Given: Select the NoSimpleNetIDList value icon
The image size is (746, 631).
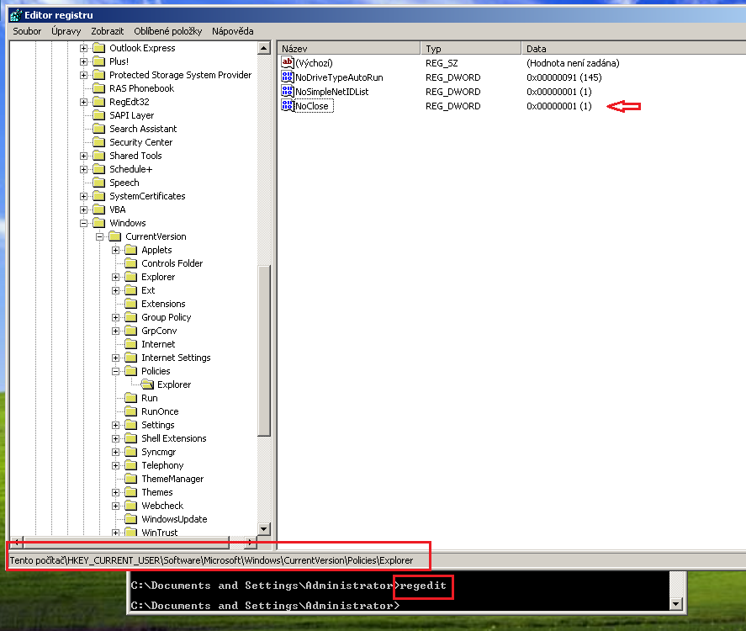Looking at the screenshot, I should pyautogui.click(x=288, y=91).
